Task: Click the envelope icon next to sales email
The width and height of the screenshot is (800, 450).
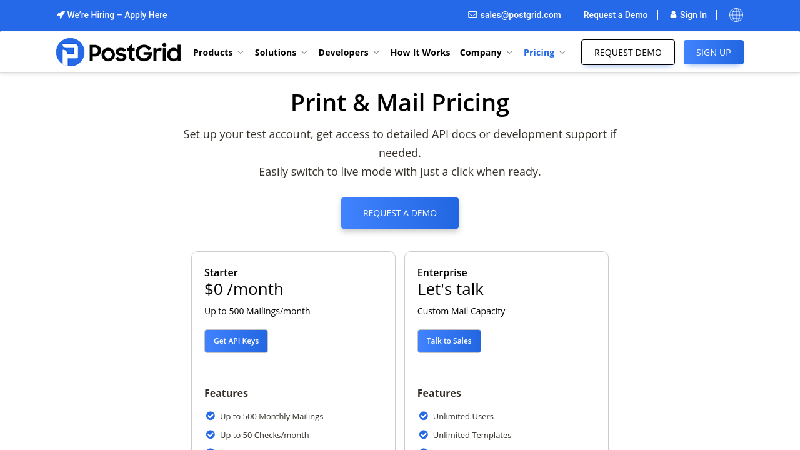Action: click(472, 15)
